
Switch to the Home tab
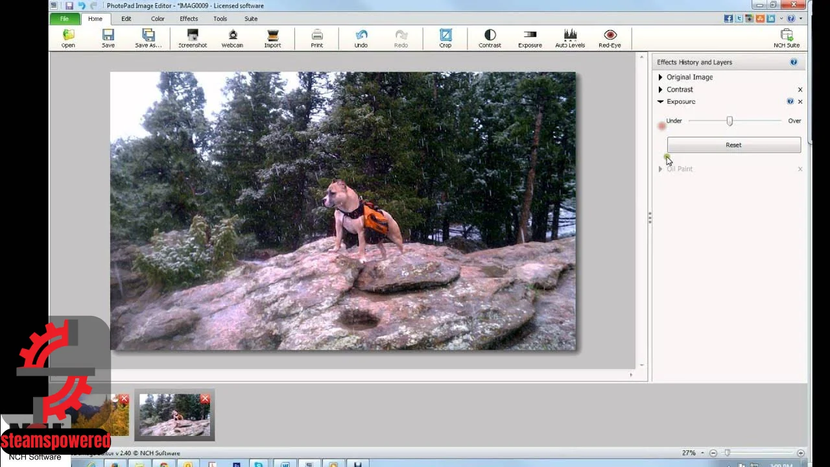point(95,19)
